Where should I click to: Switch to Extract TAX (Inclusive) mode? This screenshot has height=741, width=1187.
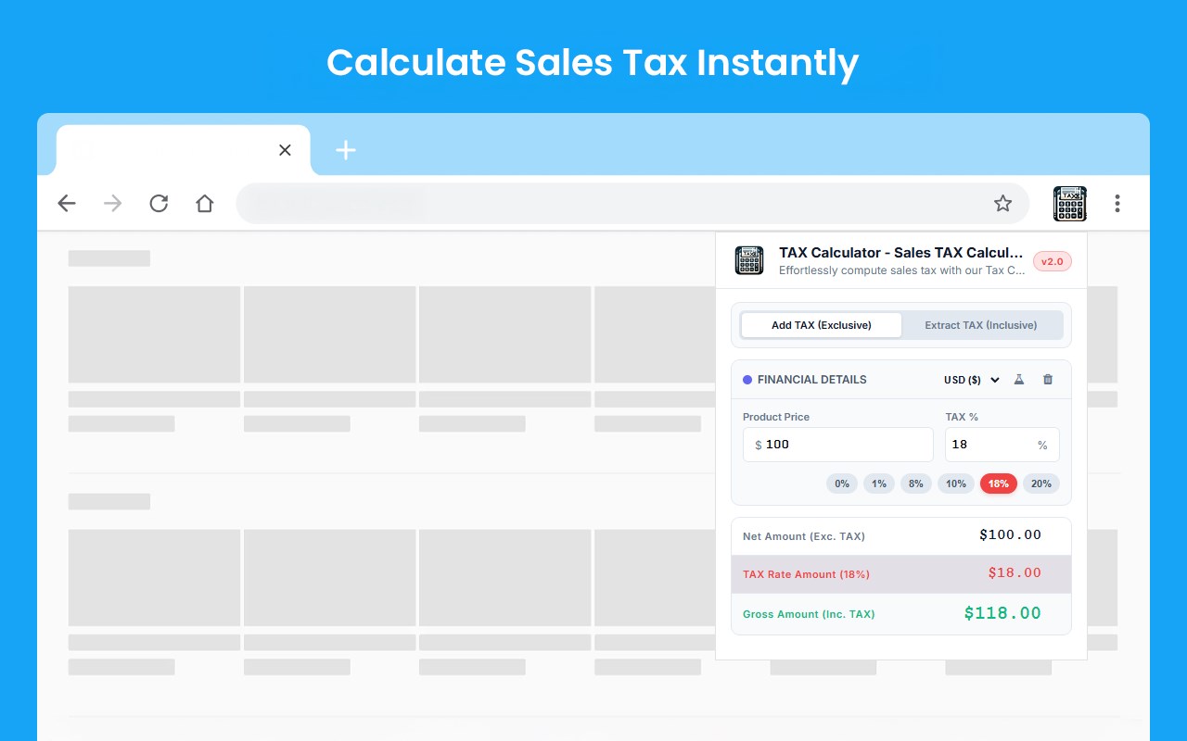pos(981,325)
